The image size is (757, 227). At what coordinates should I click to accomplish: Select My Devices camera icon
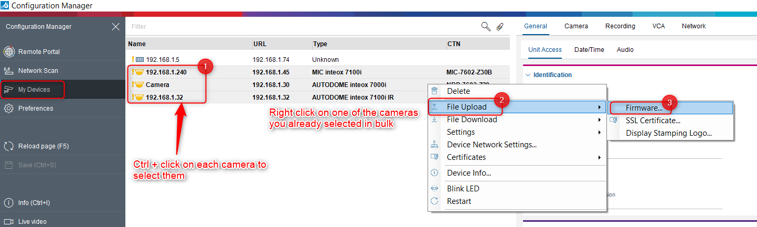pos(9,90)
